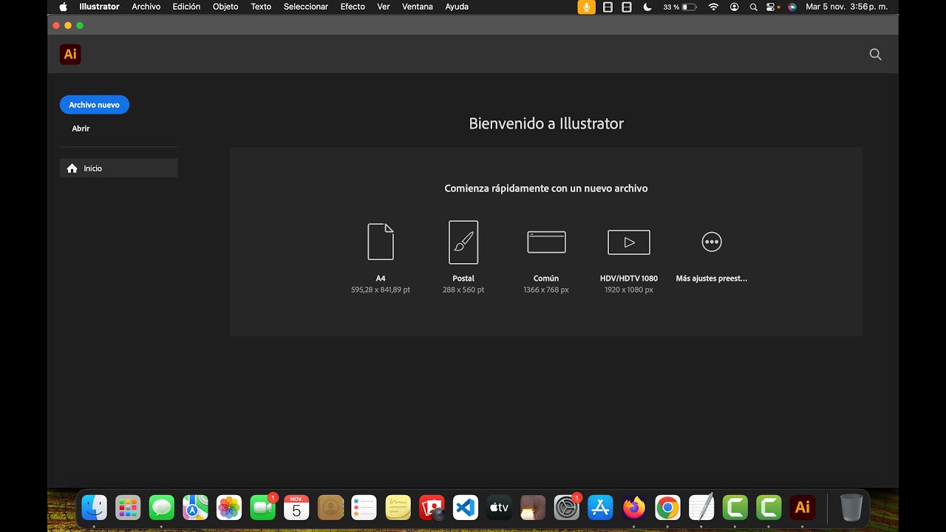Toggle the microphone indicator in menu bar
The image size is (946, 532).
[x=586, y=7]
